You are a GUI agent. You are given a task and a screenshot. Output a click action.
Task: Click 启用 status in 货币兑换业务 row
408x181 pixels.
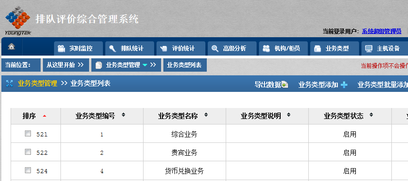click(x=350, y=171)
